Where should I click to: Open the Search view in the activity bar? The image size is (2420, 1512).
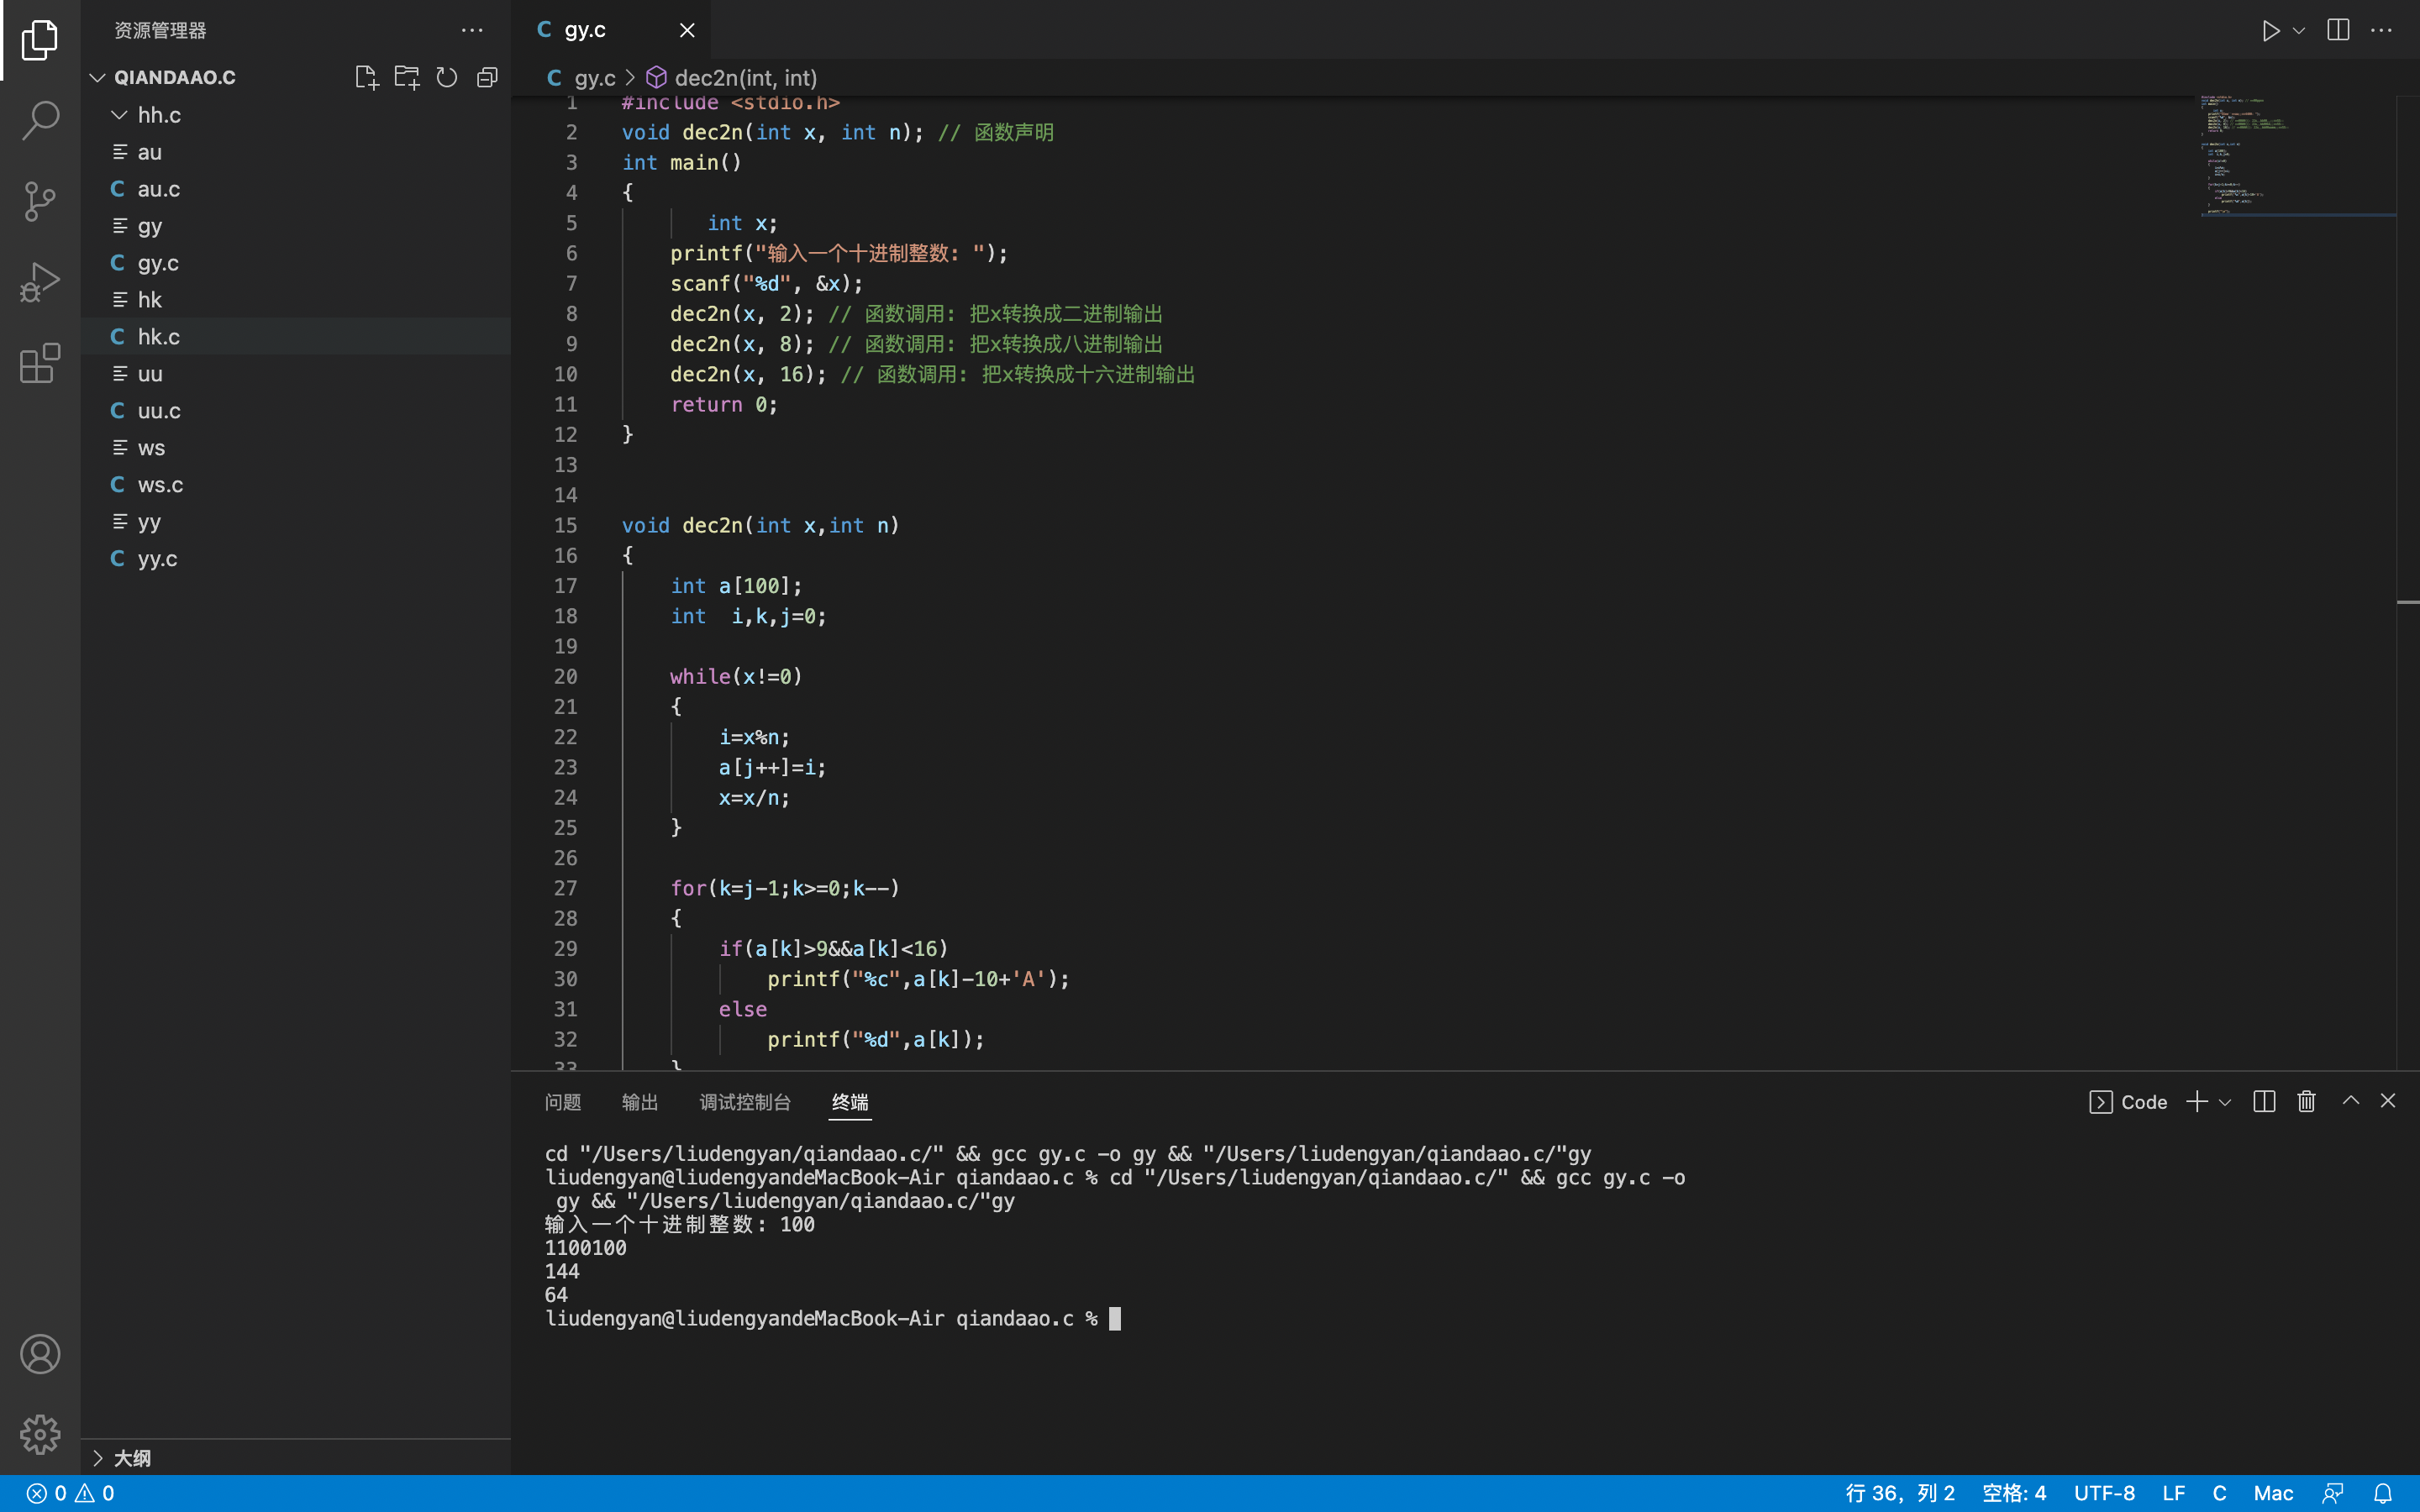40,120
